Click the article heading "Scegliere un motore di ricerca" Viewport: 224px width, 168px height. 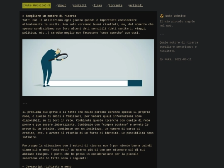click(x=51, y=16)
